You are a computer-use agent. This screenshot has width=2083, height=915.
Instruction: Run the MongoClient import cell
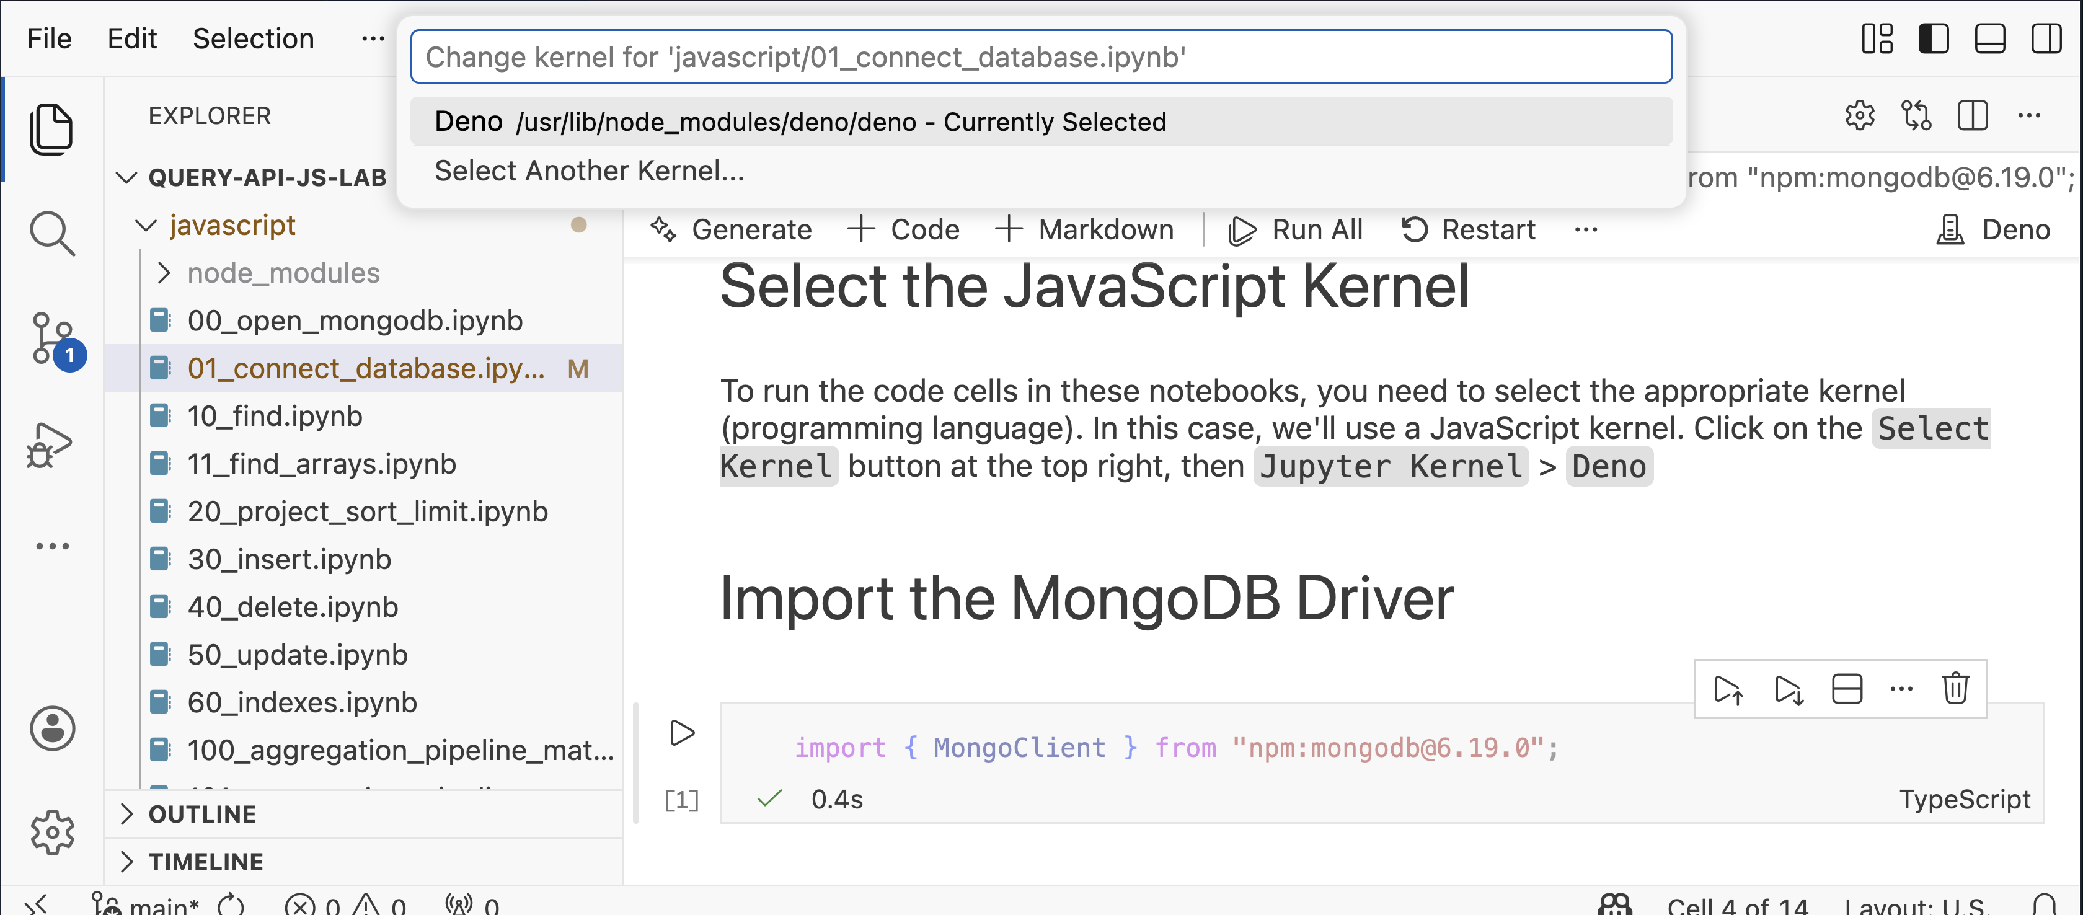(x=683, y=733)
